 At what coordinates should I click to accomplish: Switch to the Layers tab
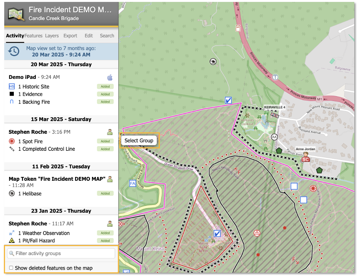click(x=52, y=36)
